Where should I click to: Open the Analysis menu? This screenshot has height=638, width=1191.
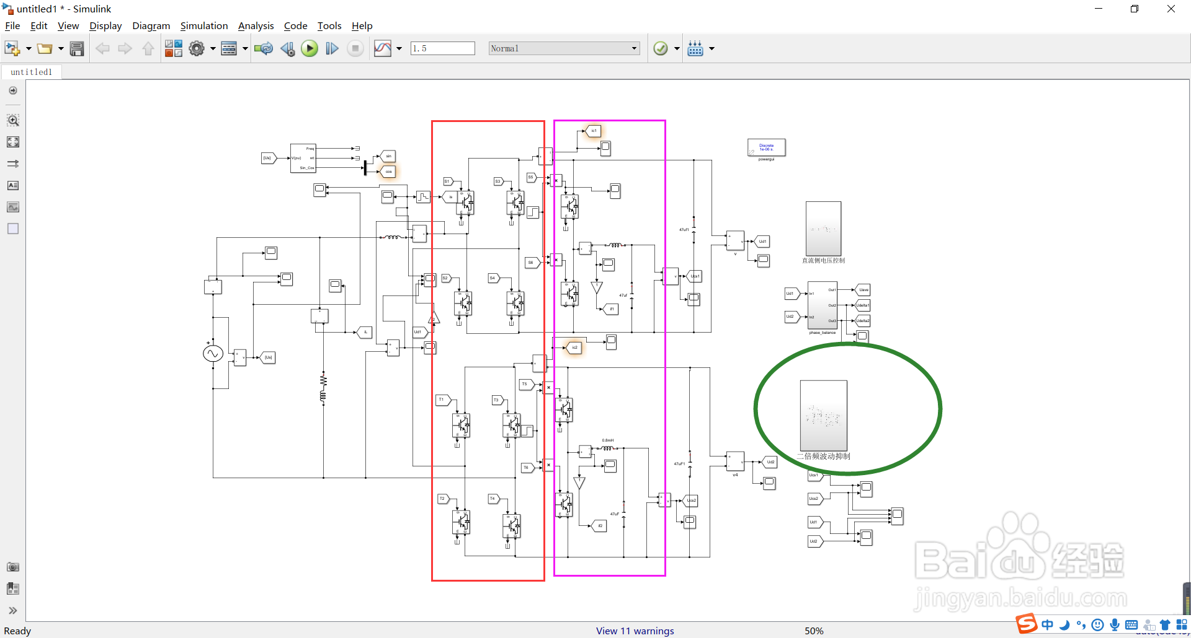(x=256, y=25)
